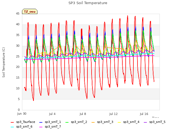The image size is (176, 132).
Task: Click the green sp3_smT_2 color swatch
Action: pyautogui.click(x=67, y=122)
